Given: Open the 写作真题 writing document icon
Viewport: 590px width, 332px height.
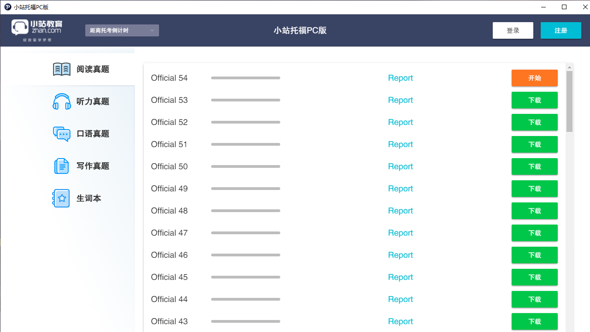Looking at the screenshot, I should [61, 166].
